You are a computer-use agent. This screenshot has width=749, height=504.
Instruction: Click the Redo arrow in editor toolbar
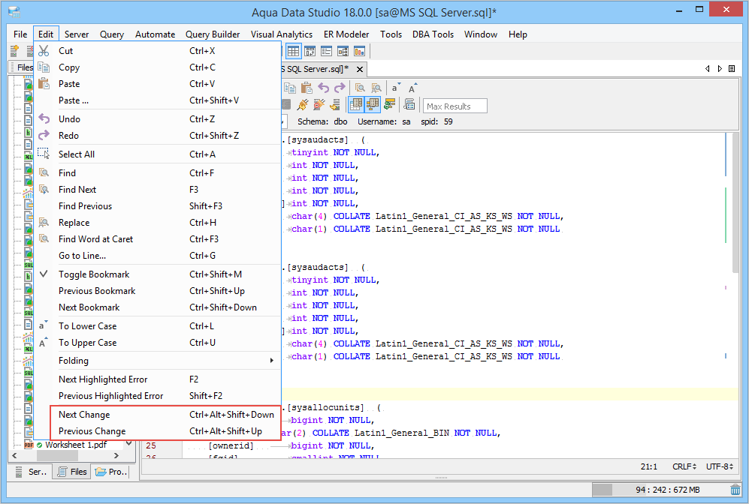[340, 88]
